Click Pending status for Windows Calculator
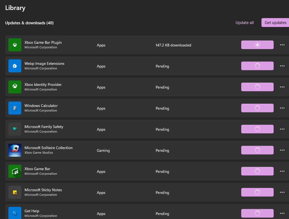Image resolution: width=289 pixels, height=219 pixels. click(162, 108)
